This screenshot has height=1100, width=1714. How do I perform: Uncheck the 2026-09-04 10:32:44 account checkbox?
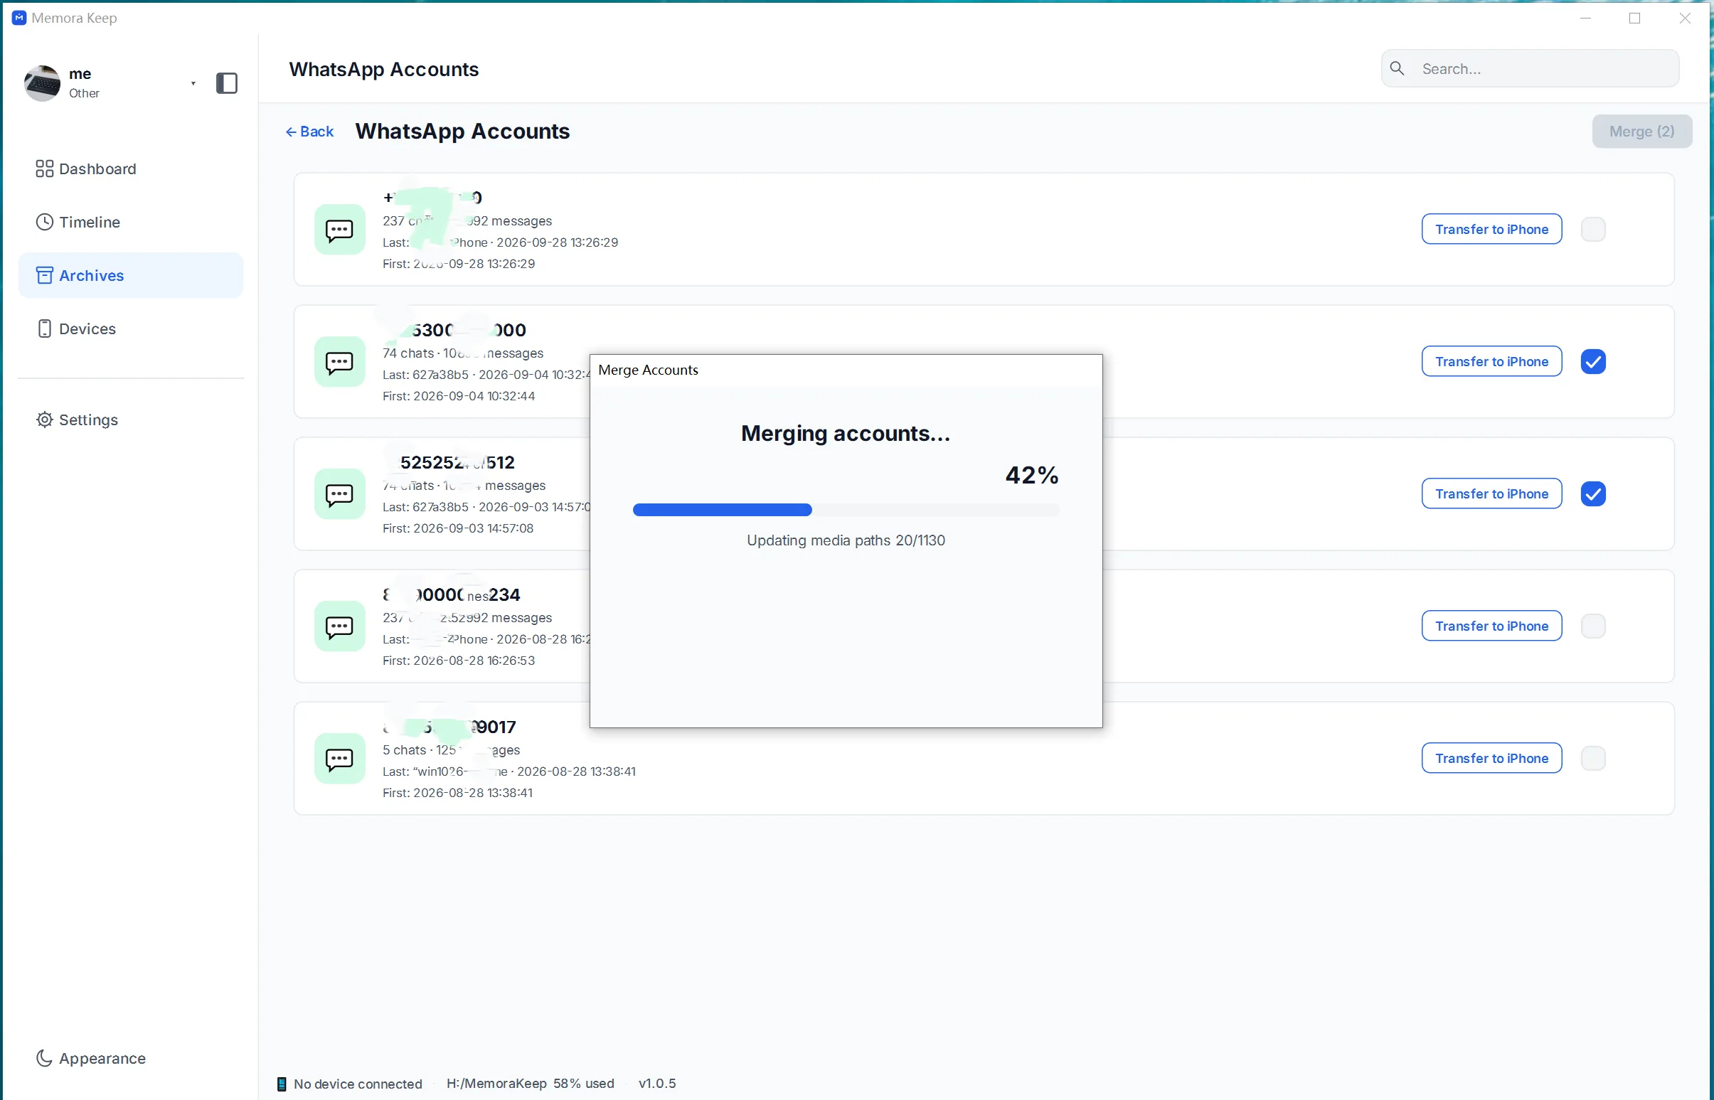point(1593,361)
